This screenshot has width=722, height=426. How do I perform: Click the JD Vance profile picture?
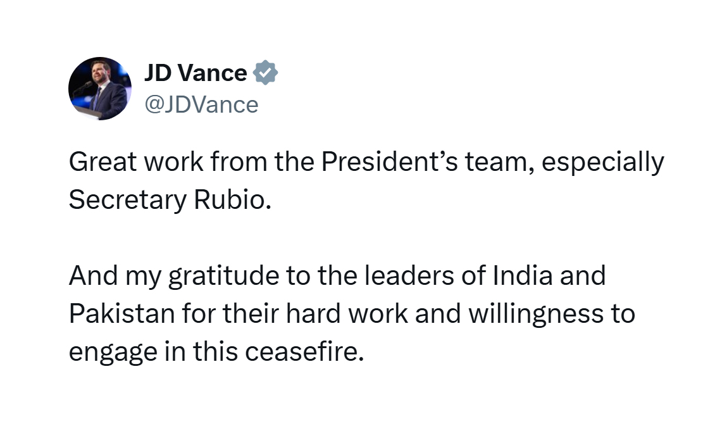pyautogui.click(x=100, y=89)
